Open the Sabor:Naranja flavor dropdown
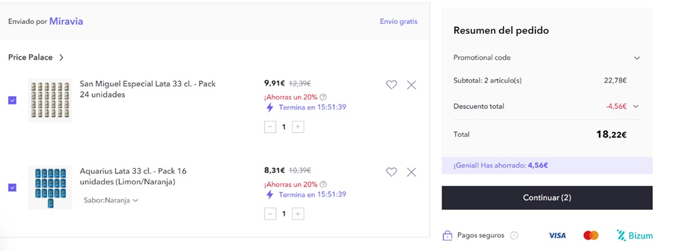The width and height of the screenshot is (675, 251). [x=111, y=200]
